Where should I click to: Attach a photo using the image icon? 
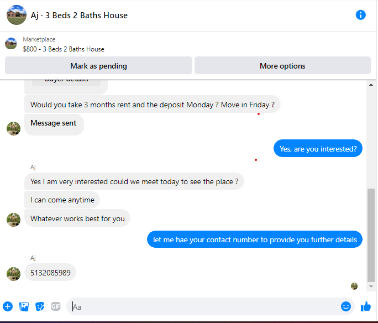click(x=24, y=306)
